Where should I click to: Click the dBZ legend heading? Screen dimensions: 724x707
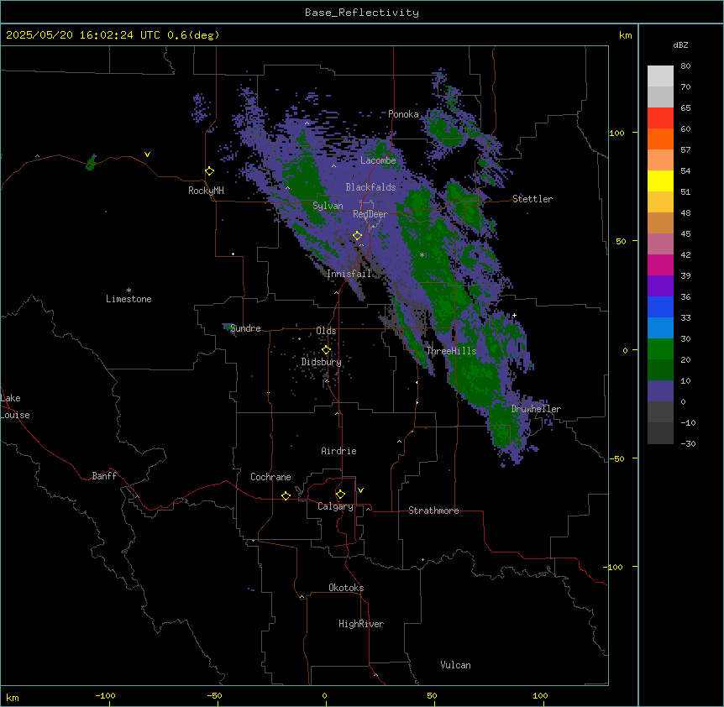pyautogui.click(x=680, y=45)
